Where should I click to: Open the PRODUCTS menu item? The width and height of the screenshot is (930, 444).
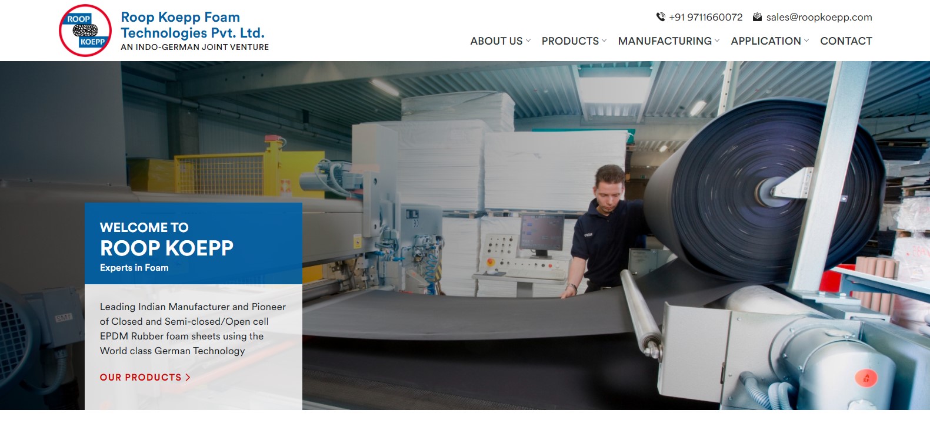[x=569, y=41]
